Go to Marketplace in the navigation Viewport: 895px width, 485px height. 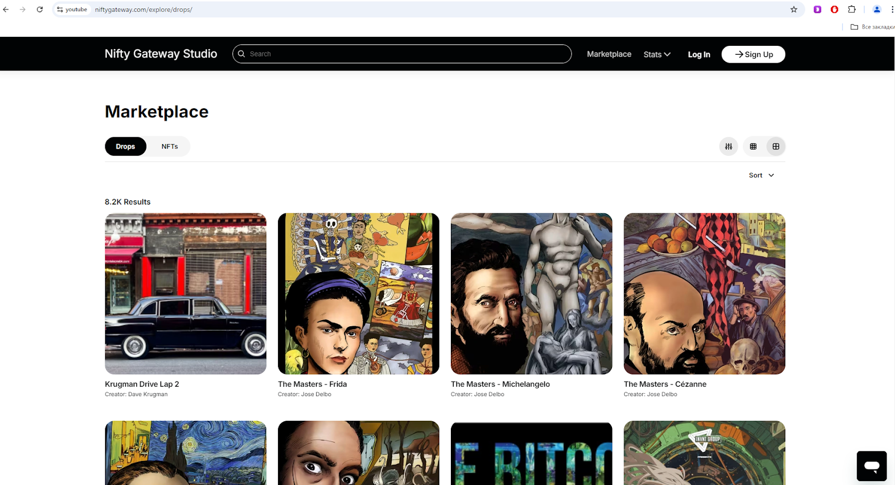[x=609, y=54]
